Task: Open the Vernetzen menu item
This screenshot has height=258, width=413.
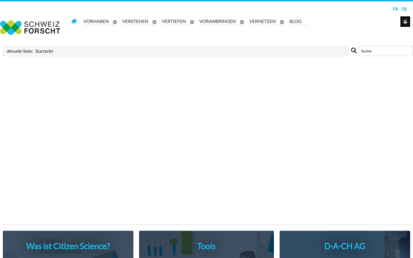Action: tap(262, 21)
